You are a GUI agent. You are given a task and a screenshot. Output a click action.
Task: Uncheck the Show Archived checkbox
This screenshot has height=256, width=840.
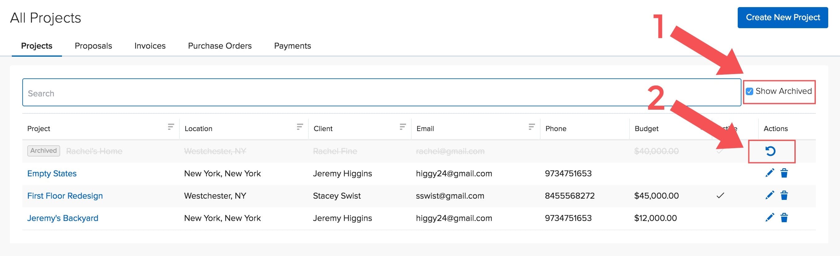[750, 91]
